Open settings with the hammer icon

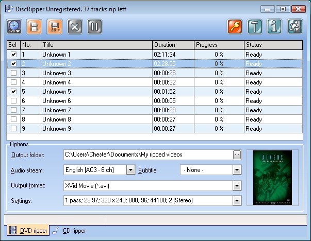point(255,27)
